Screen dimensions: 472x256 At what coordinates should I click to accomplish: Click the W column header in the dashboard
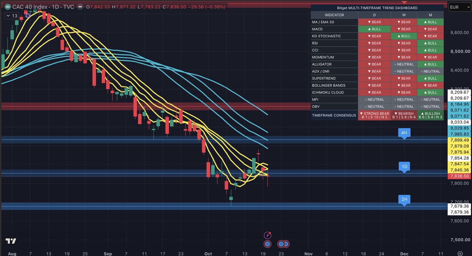pyautogui.click(x=404, y=15)
